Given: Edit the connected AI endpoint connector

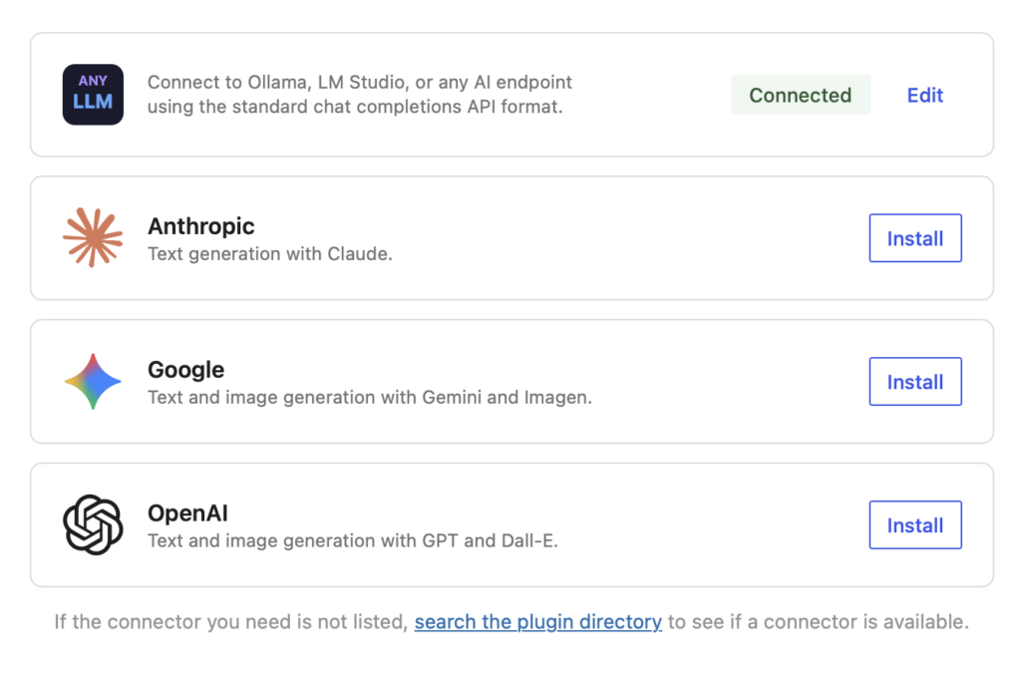Looking at the screenshot, I should coord(924,96).
